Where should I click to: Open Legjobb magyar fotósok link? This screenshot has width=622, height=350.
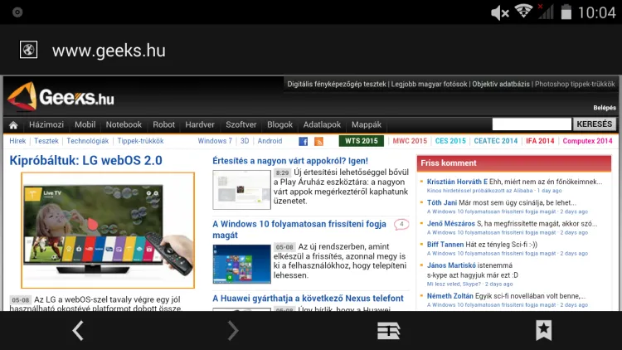tap(430, 84)
